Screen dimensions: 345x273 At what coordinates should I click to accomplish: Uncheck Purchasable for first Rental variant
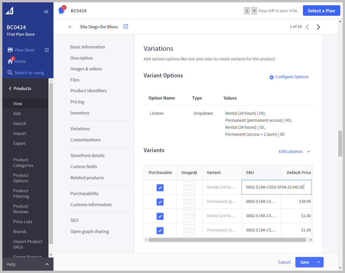(160, 187)
